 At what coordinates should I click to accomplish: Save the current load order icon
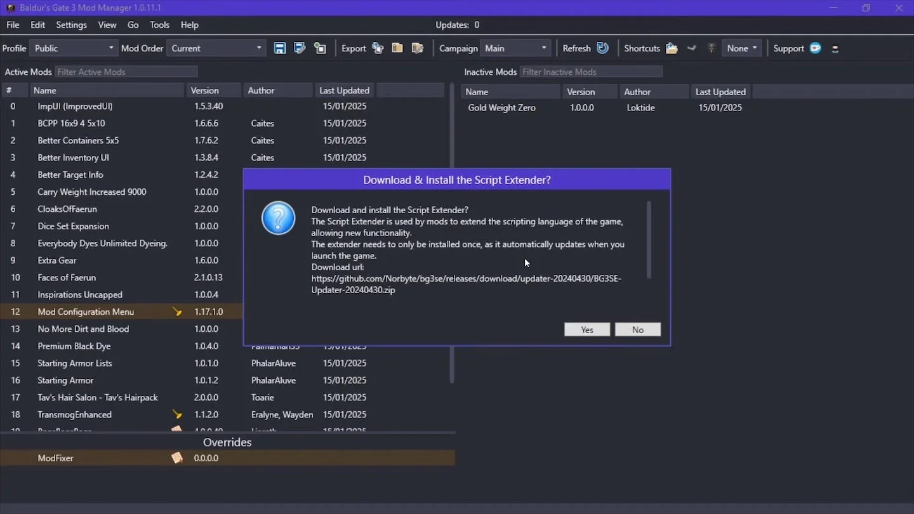click(x=280, y=48)
